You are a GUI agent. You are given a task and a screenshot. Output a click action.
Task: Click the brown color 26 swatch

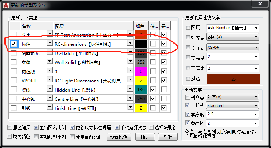point(233,79)
